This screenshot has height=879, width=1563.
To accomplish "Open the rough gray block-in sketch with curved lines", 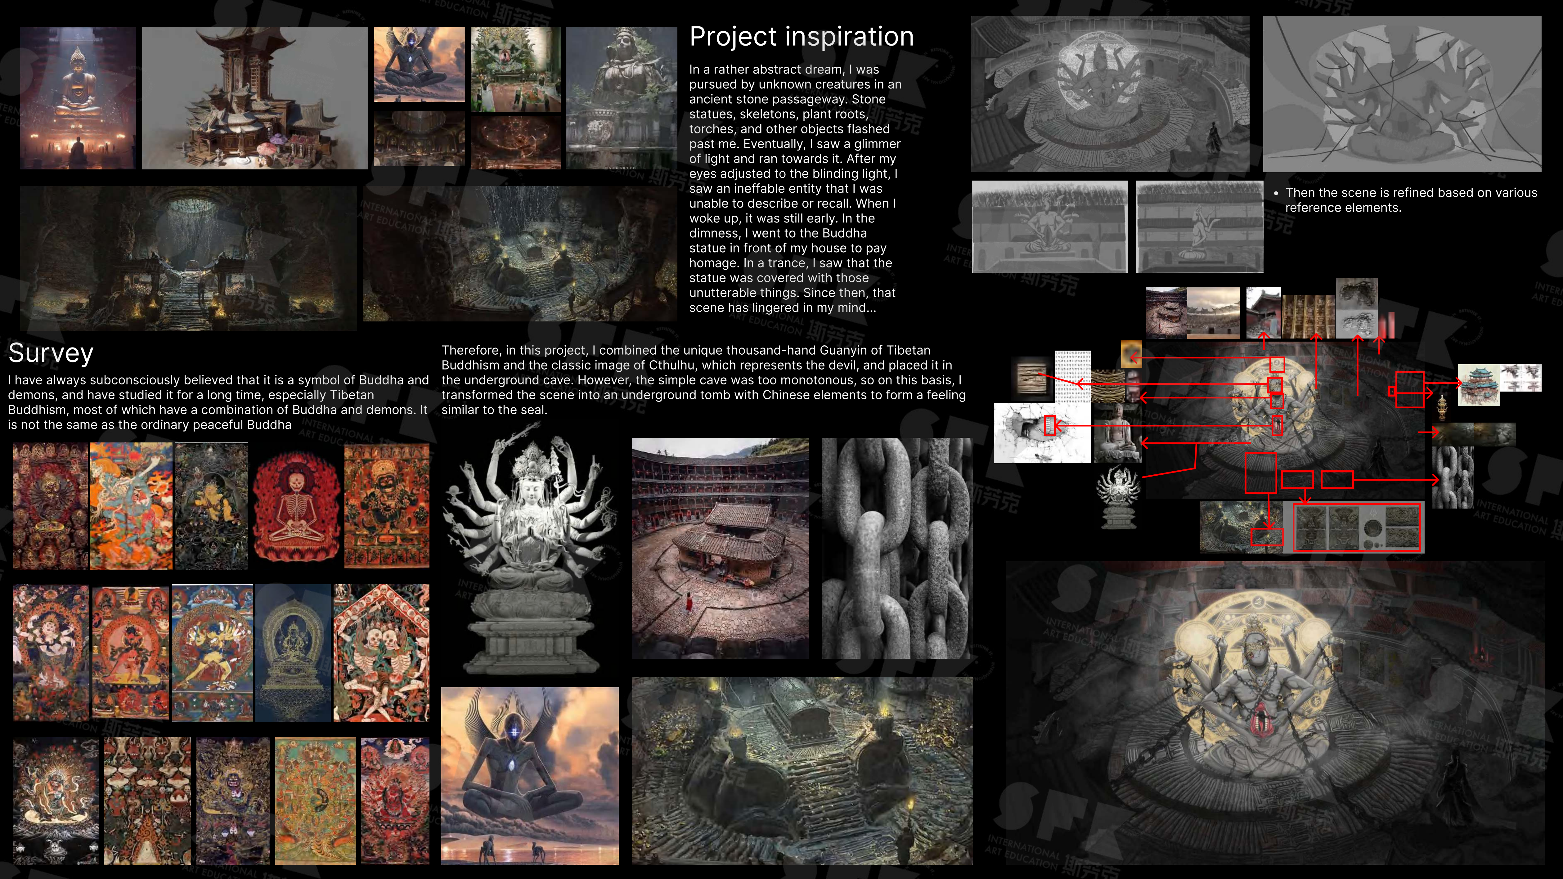I will [x=1402, y=94].
